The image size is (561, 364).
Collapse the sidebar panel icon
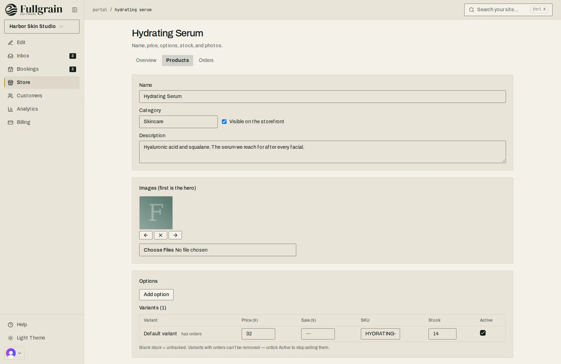click(75, 10)
